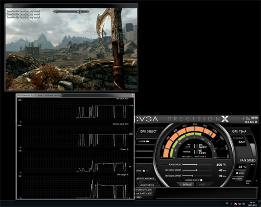
Task: Click the POWER TARGET slider handle
Action: 197,165
